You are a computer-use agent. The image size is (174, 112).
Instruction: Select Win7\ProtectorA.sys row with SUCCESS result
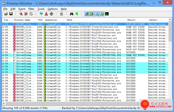[x=85, y=89]
